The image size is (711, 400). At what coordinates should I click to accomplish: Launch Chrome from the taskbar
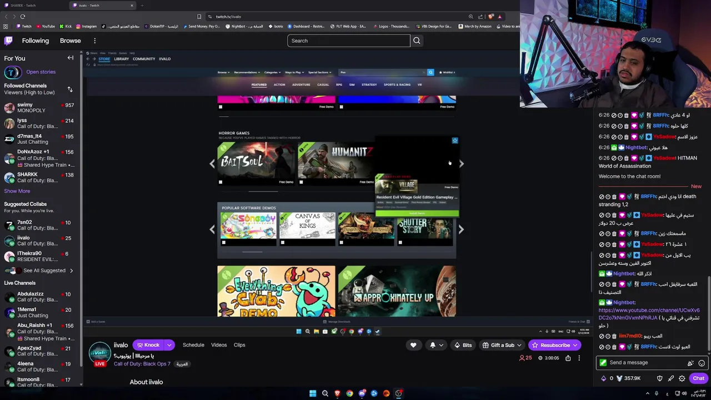click(349, 393)
